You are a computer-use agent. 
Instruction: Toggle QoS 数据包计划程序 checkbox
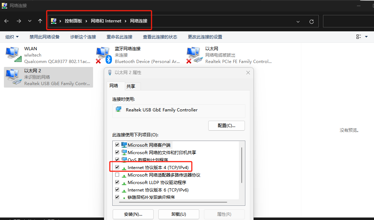117,159
